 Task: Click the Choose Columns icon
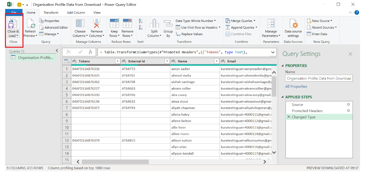80,24
